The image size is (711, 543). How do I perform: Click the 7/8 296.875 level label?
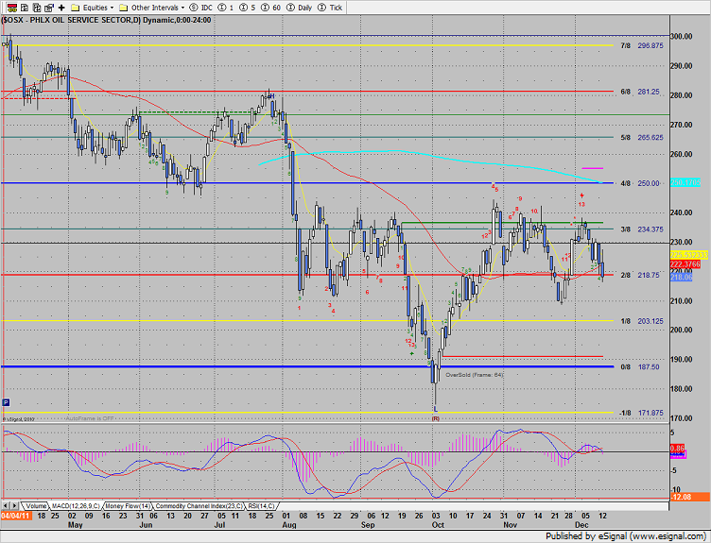(x=642, y=45)
